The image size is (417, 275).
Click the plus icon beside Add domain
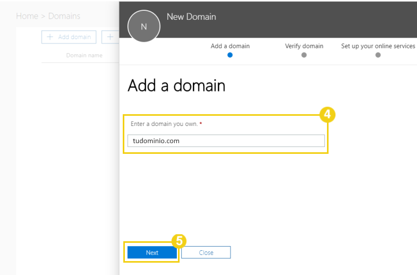[x=50, y=37]
